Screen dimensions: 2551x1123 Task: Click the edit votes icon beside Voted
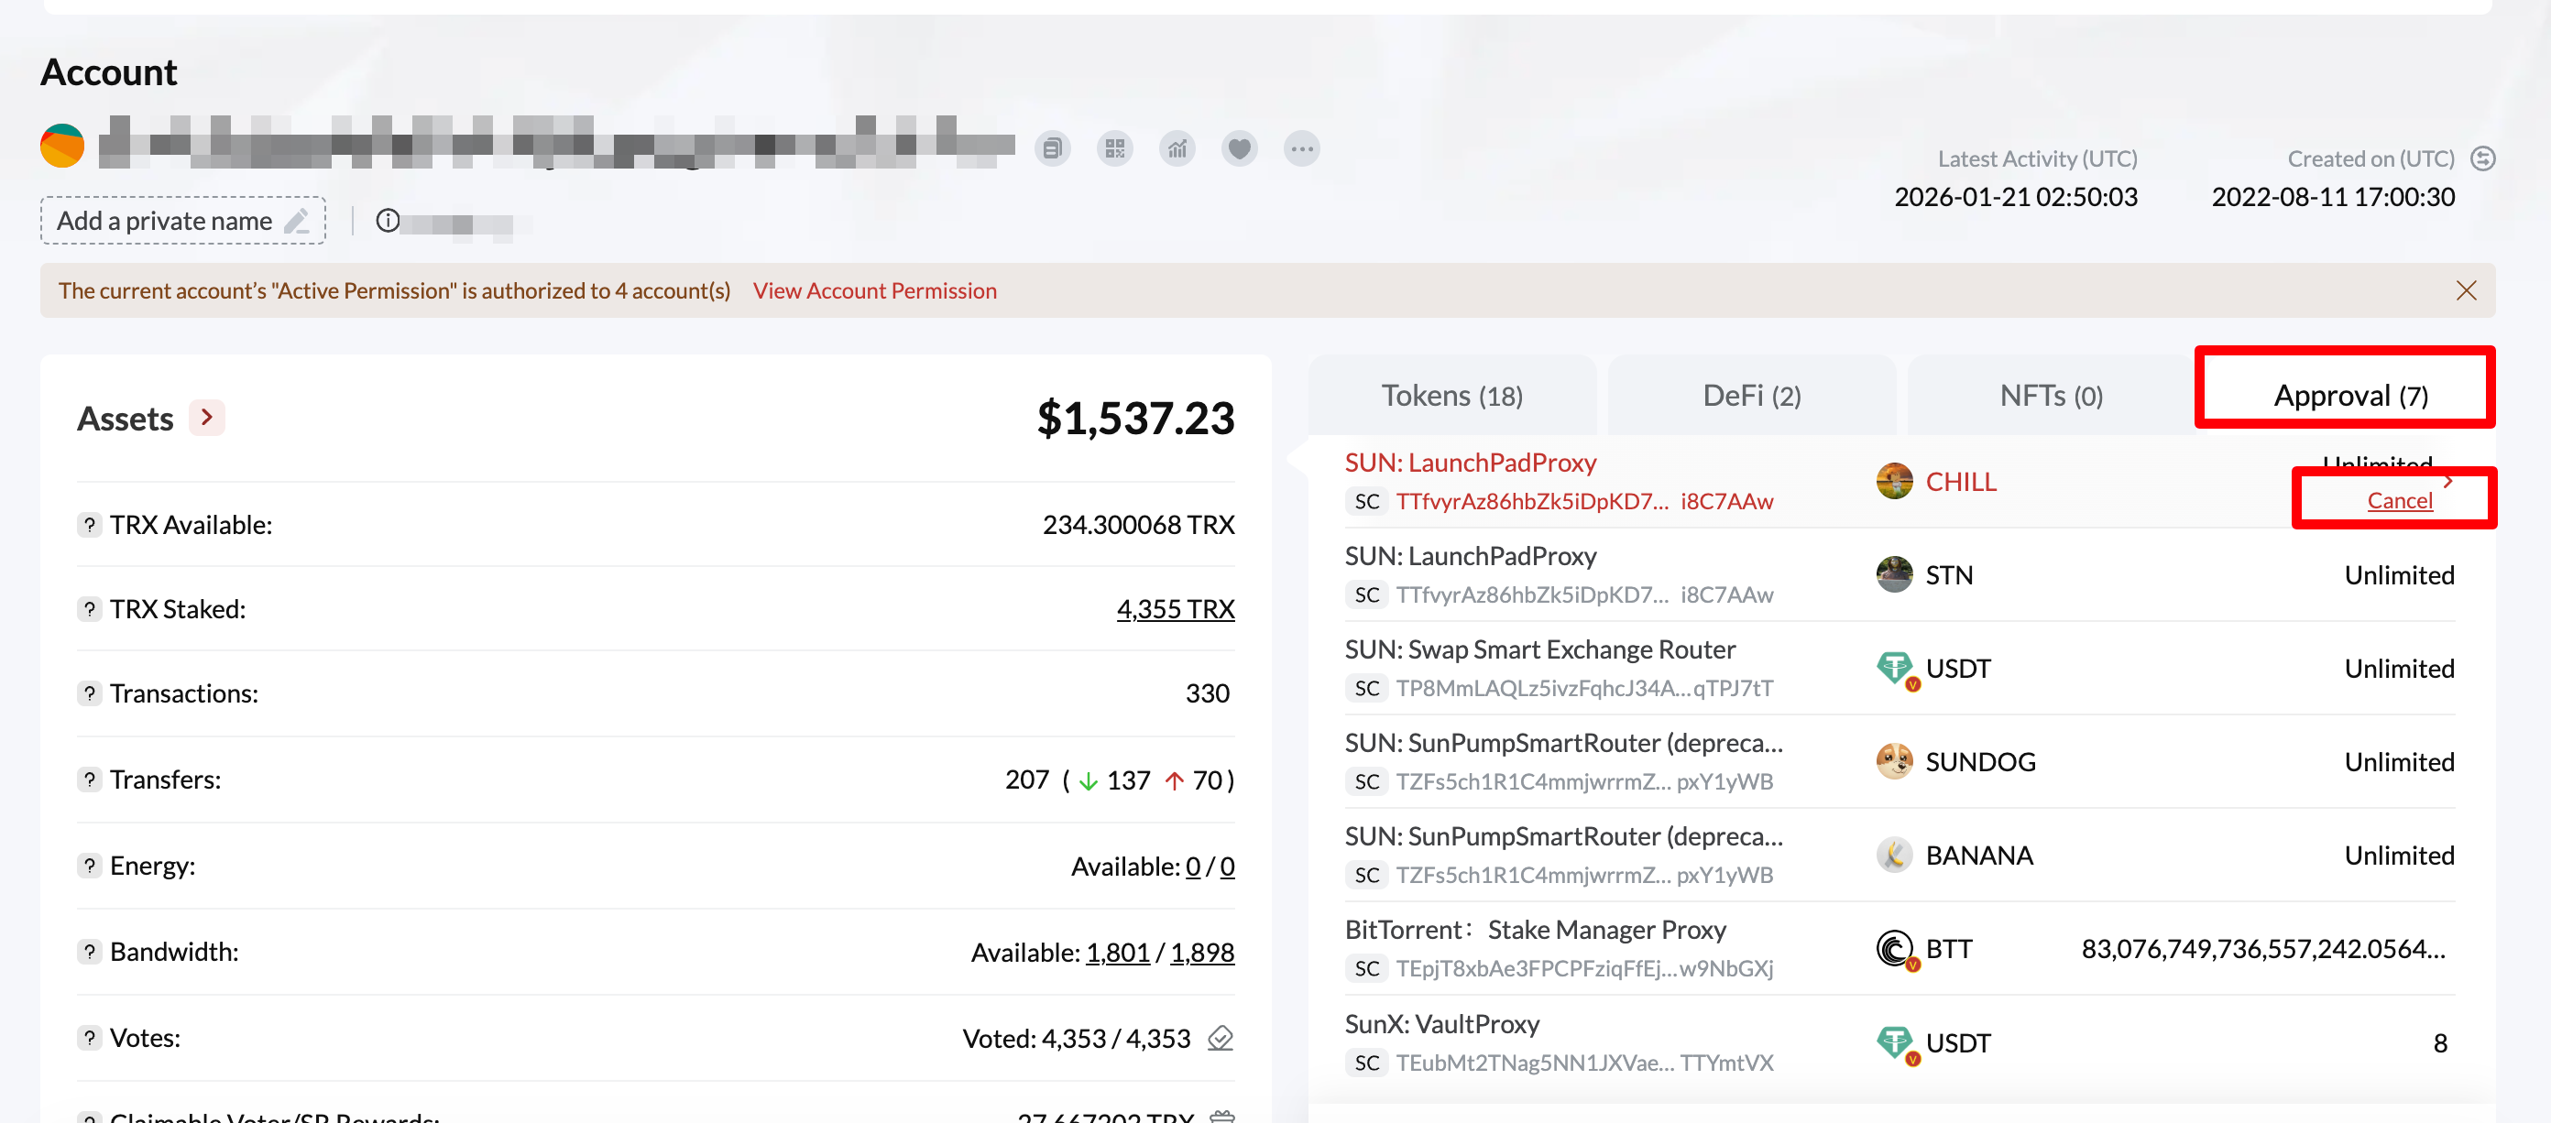pos(1220,1038)
